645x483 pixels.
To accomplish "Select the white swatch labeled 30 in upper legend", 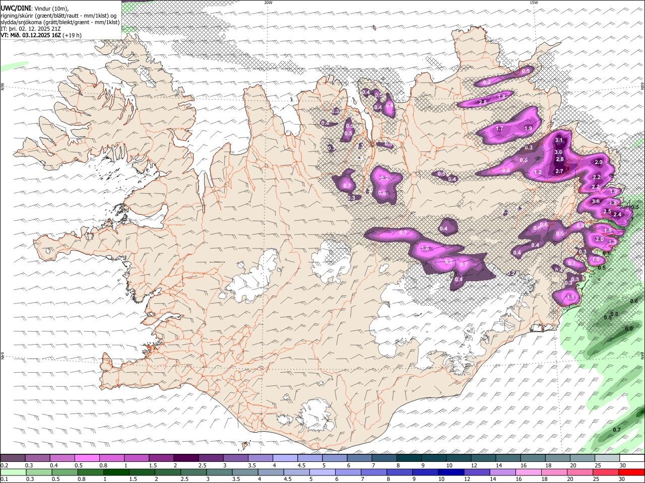I will [x=632, y=458].
